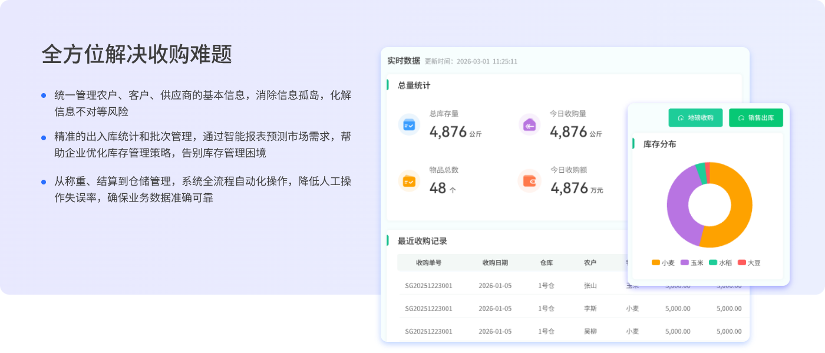The width and height of the screenshot is (825, 353).
Task: Click the 收购日期 column header
Action: [x=495, y=263]
